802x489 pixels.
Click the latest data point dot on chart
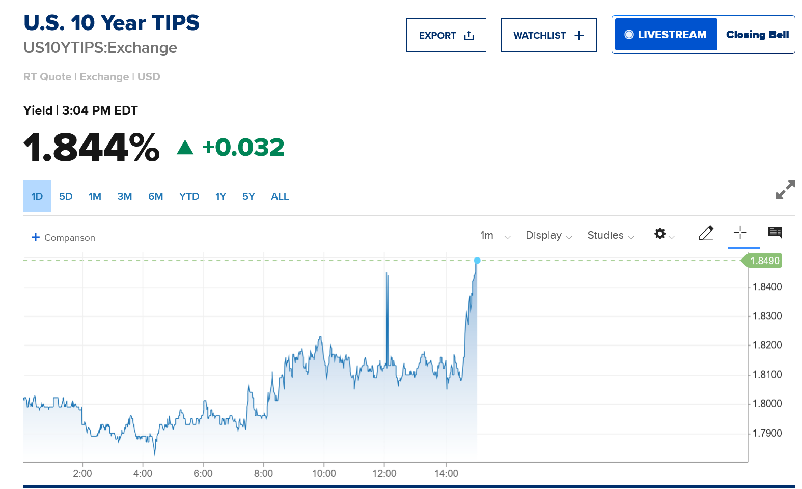coord(477,261)
